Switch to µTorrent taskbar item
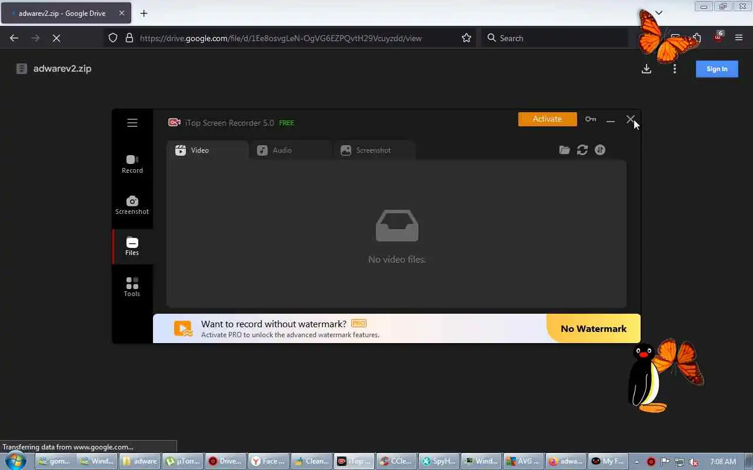This screenshot has width=753, height=470. tap(182, 461)
